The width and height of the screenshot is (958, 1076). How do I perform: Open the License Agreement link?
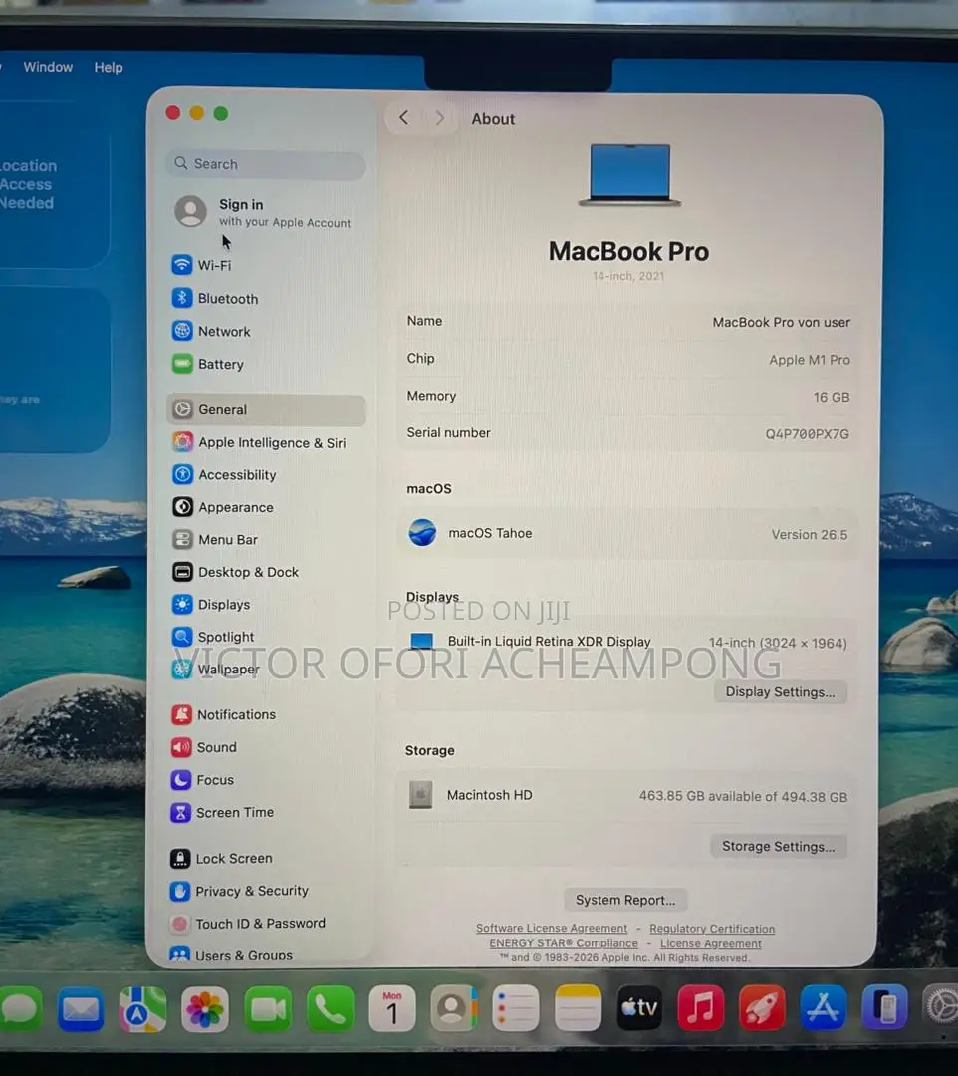pos(710,944)
